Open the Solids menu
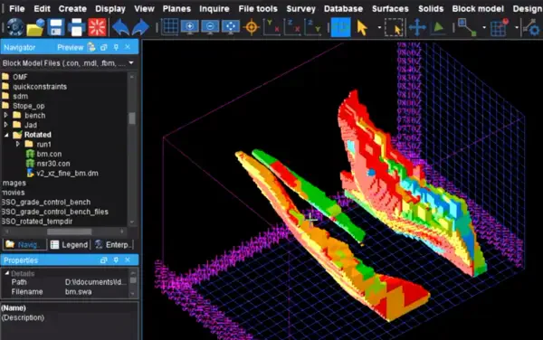This screenshot has width=543, height=340. (431, 9)
